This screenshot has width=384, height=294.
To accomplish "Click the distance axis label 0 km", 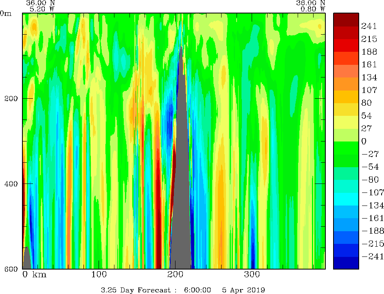I will [35, 274].
